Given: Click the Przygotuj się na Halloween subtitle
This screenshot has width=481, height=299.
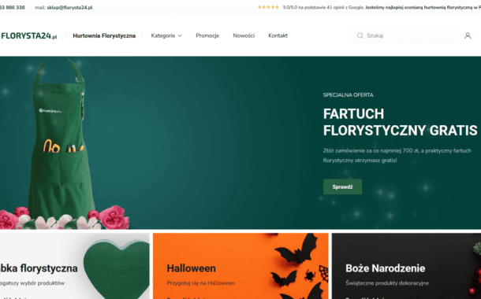Looking at the screenshot, I should coord(200,283).
